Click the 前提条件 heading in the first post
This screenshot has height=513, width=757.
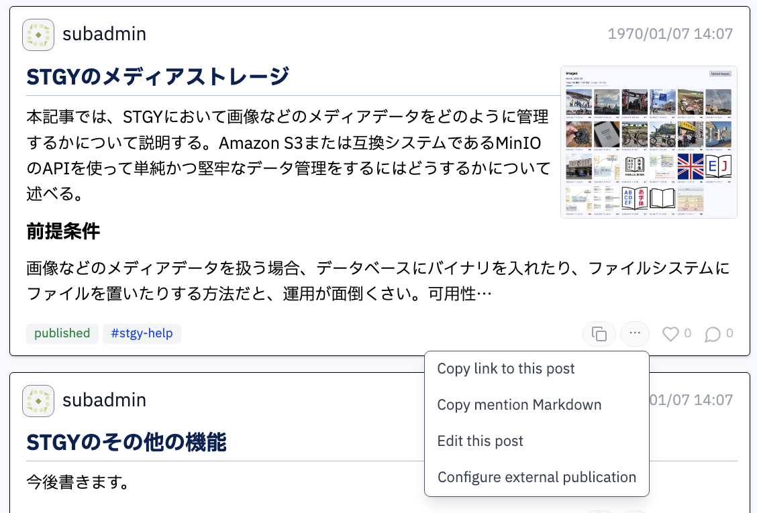(x=63, y=232)
